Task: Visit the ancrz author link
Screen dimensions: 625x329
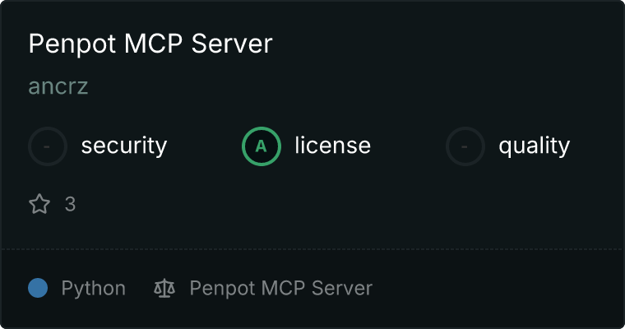Action: tap(58, 86)
